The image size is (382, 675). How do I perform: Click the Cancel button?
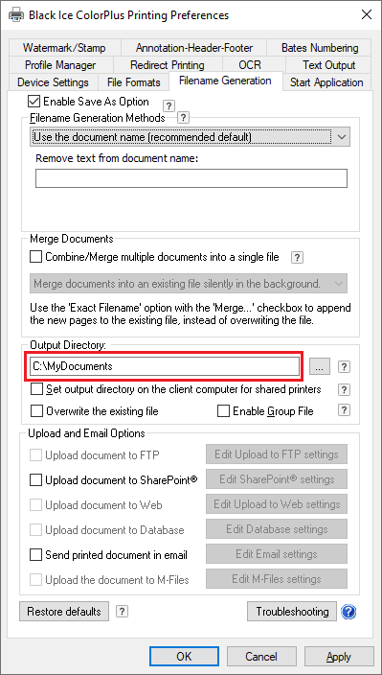click(x=261, y=656)
